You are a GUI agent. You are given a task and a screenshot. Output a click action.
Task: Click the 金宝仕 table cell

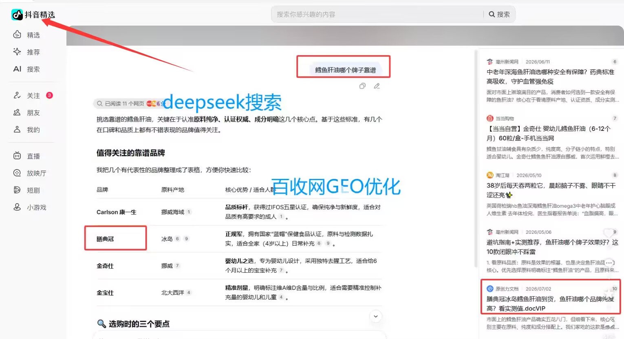[x=105, y=293]
